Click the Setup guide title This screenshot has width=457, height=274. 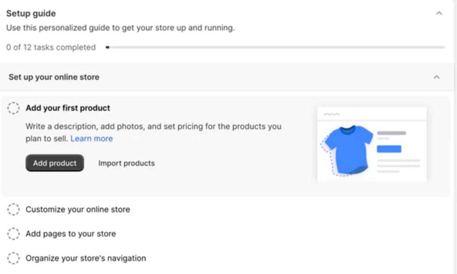(31, 14)
